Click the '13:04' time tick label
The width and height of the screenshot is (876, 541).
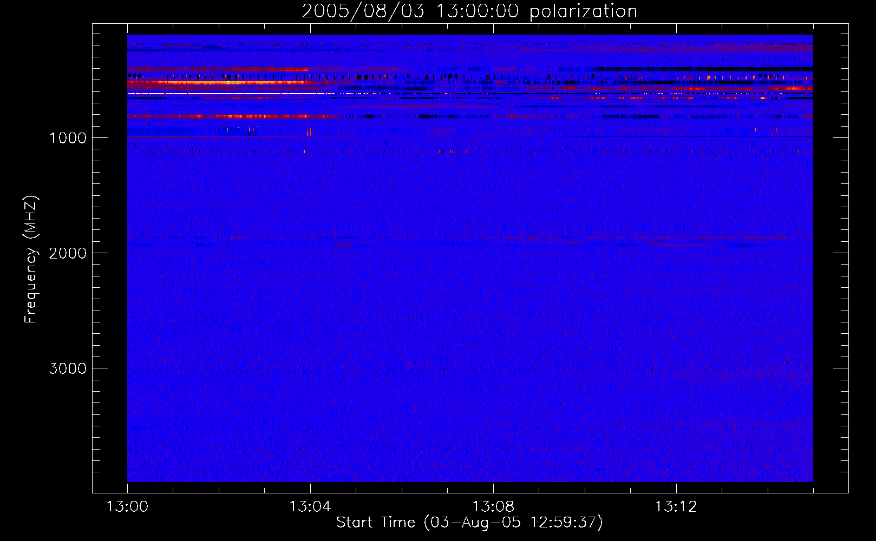[310, 507]
